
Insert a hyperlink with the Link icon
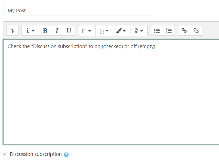tap(184, 30)
